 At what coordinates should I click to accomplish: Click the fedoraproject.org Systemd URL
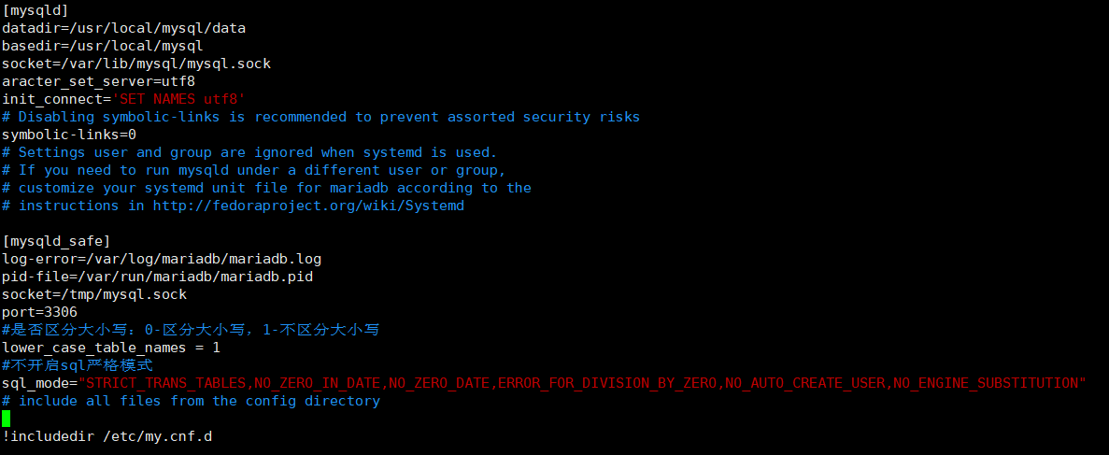[308, 206]
